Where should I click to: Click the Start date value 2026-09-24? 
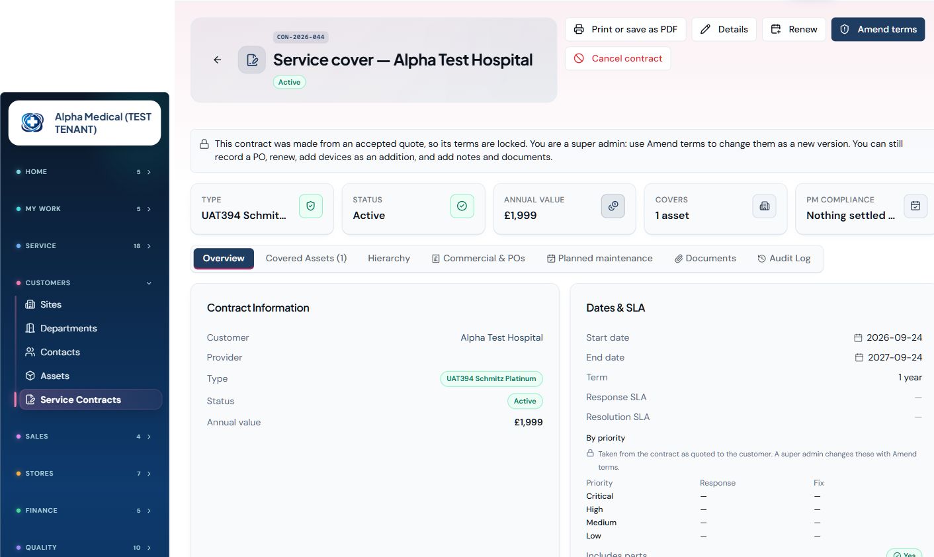[x=894, y=337]
